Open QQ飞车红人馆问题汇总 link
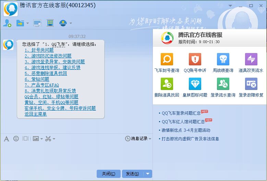 [183, 122]
